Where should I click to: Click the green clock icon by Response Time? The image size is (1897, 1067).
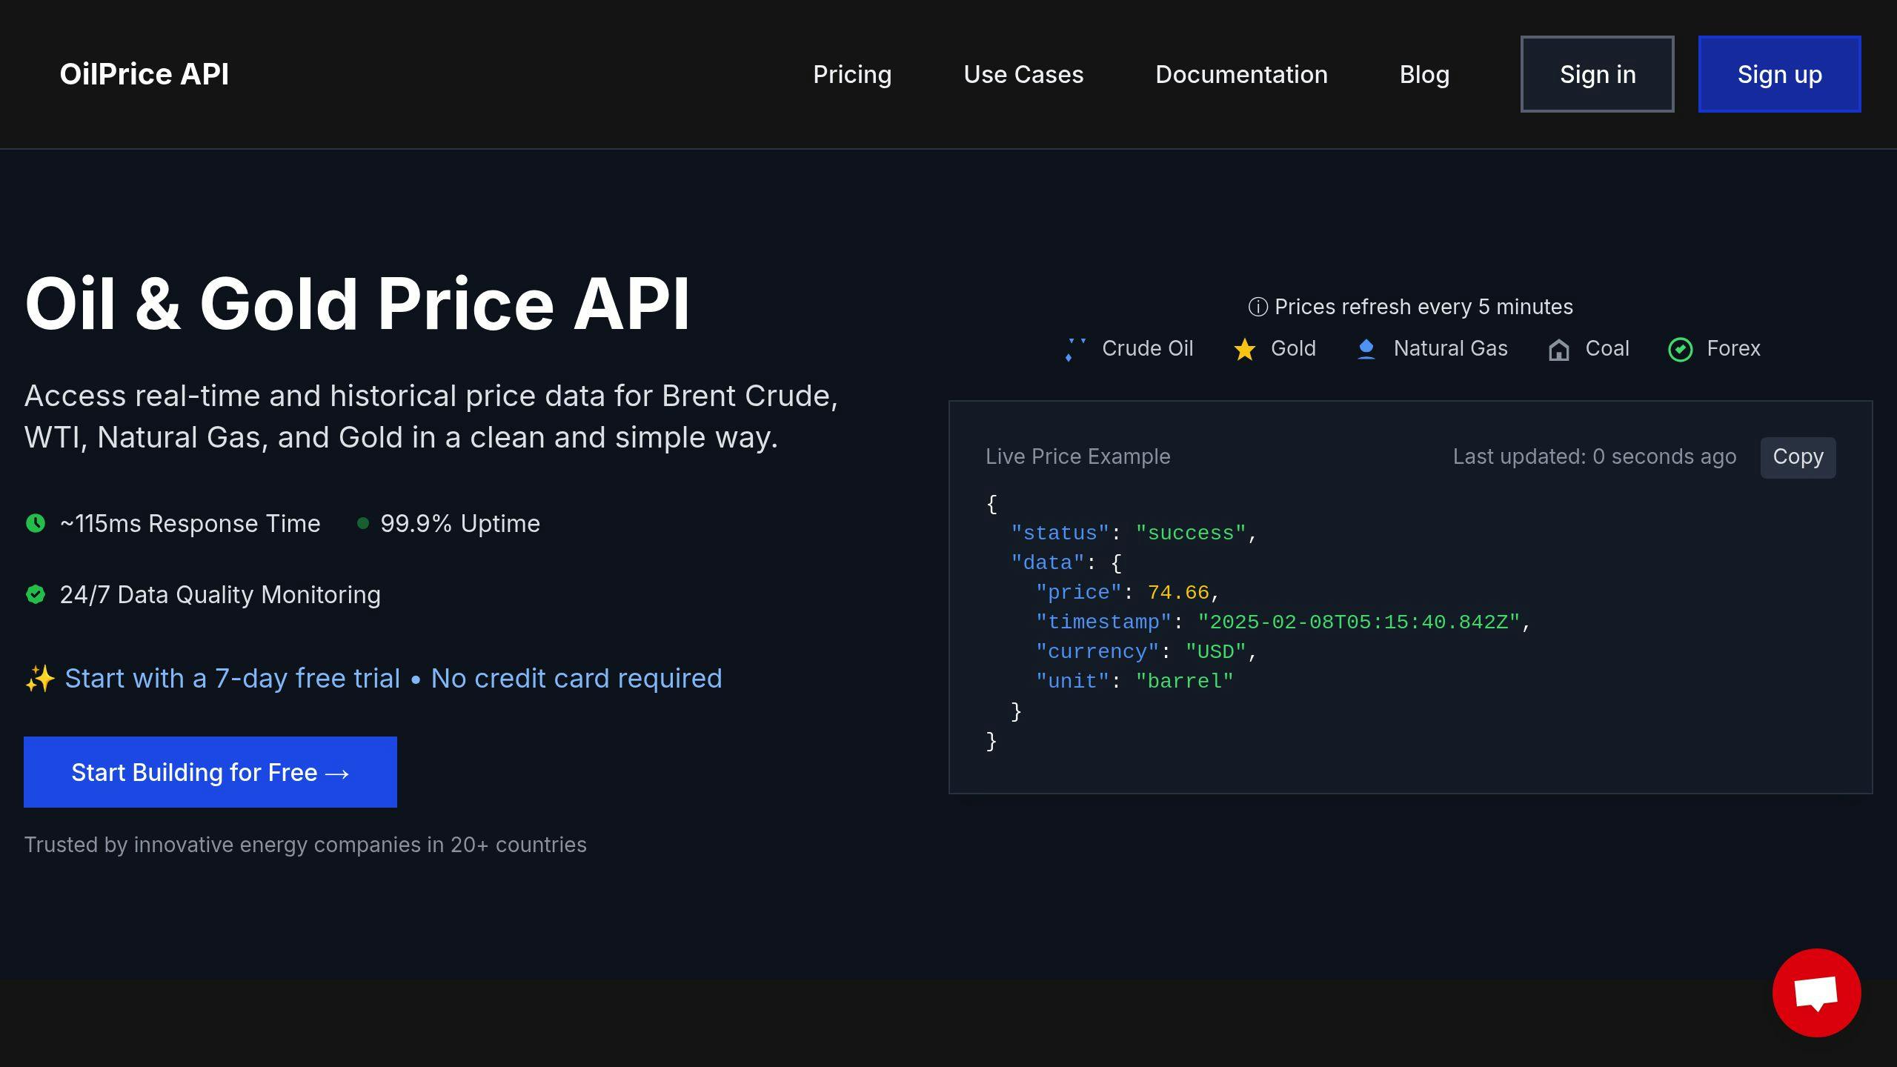tap(36, 523)
